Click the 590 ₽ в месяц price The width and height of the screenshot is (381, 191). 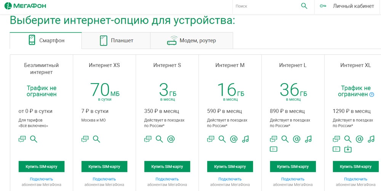coord(224,111)
